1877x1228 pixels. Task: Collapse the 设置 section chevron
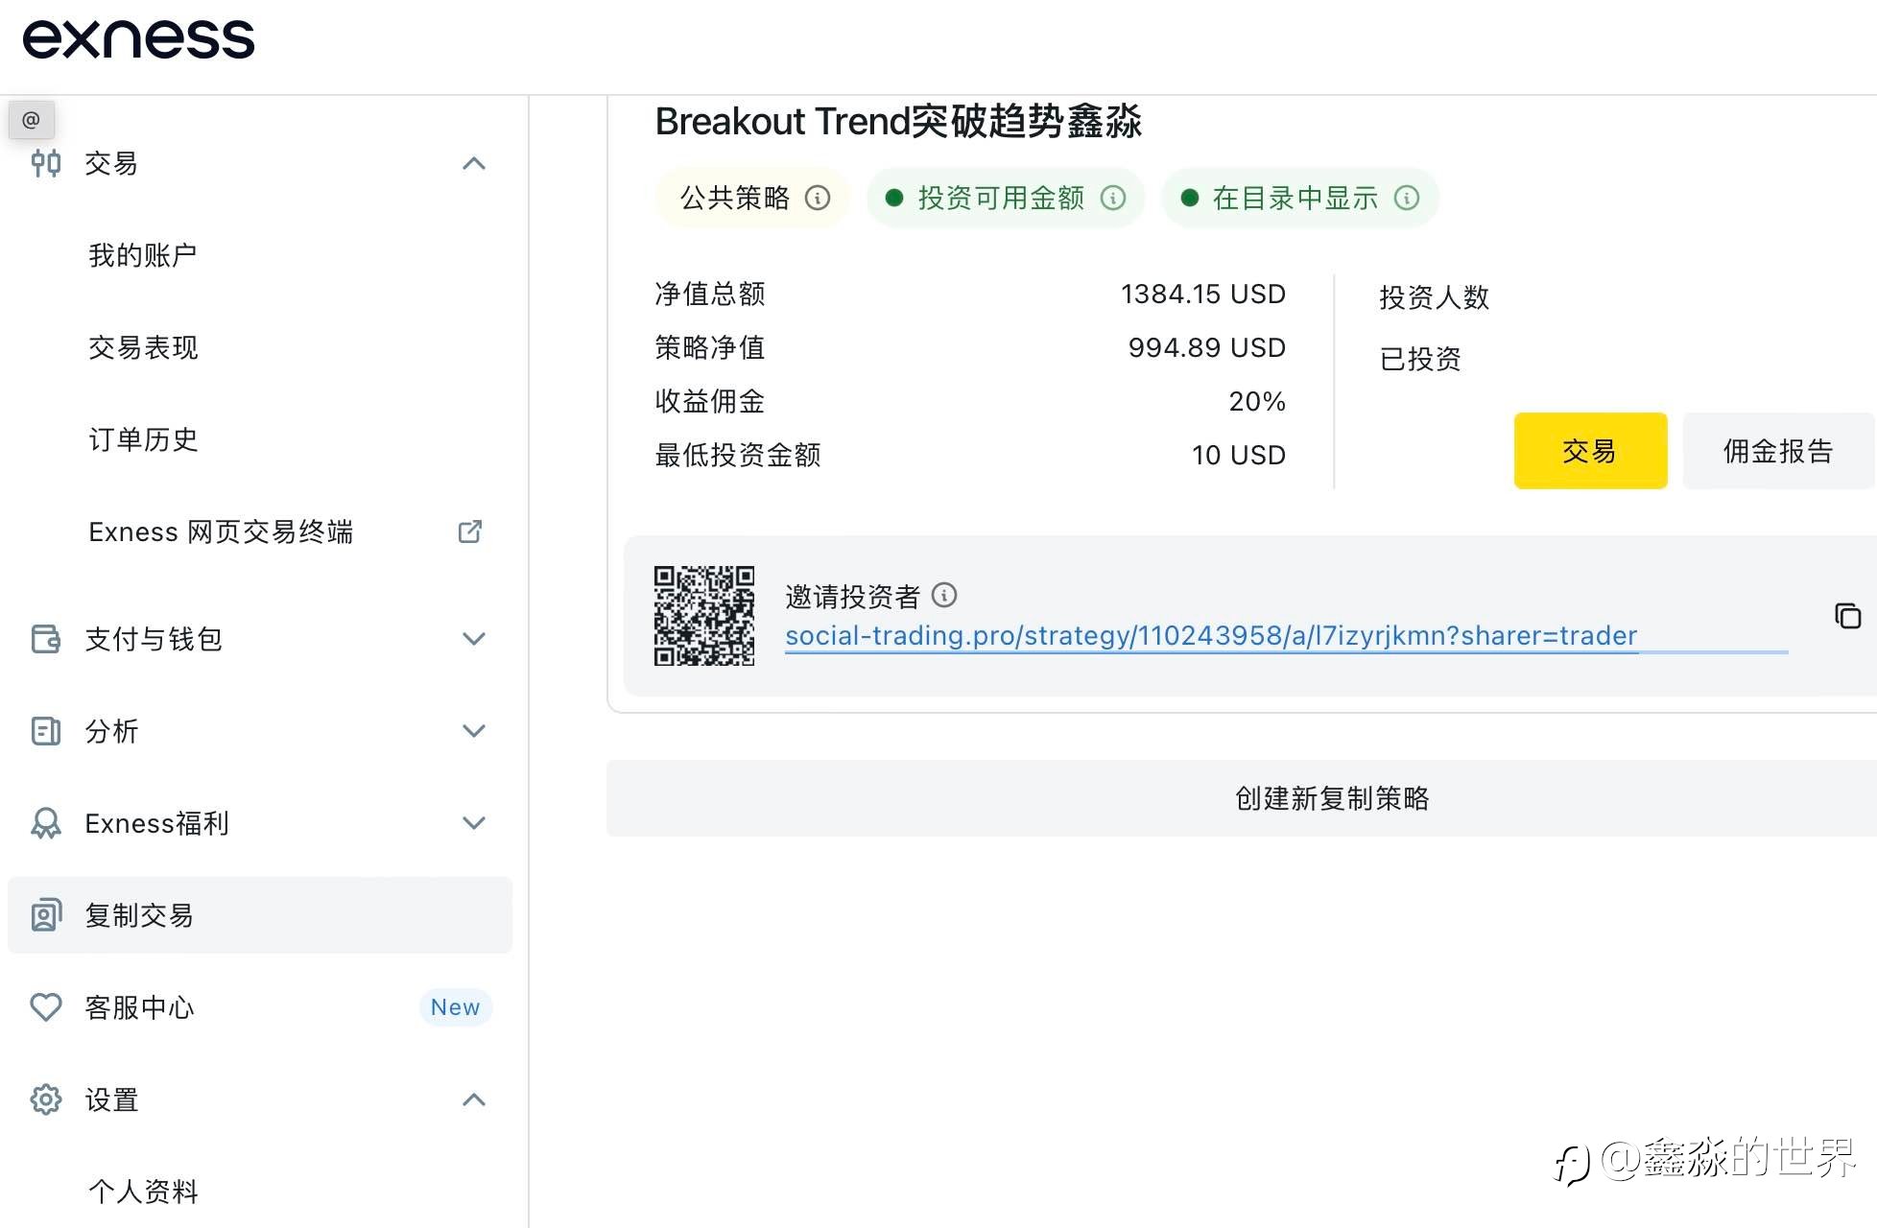coord(474,1099)
